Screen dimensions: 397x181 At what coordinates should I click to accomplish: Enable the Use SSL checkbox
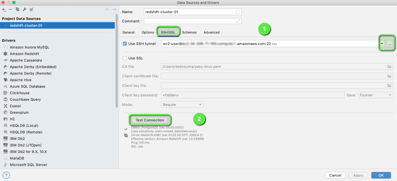(x=125, y=58)
